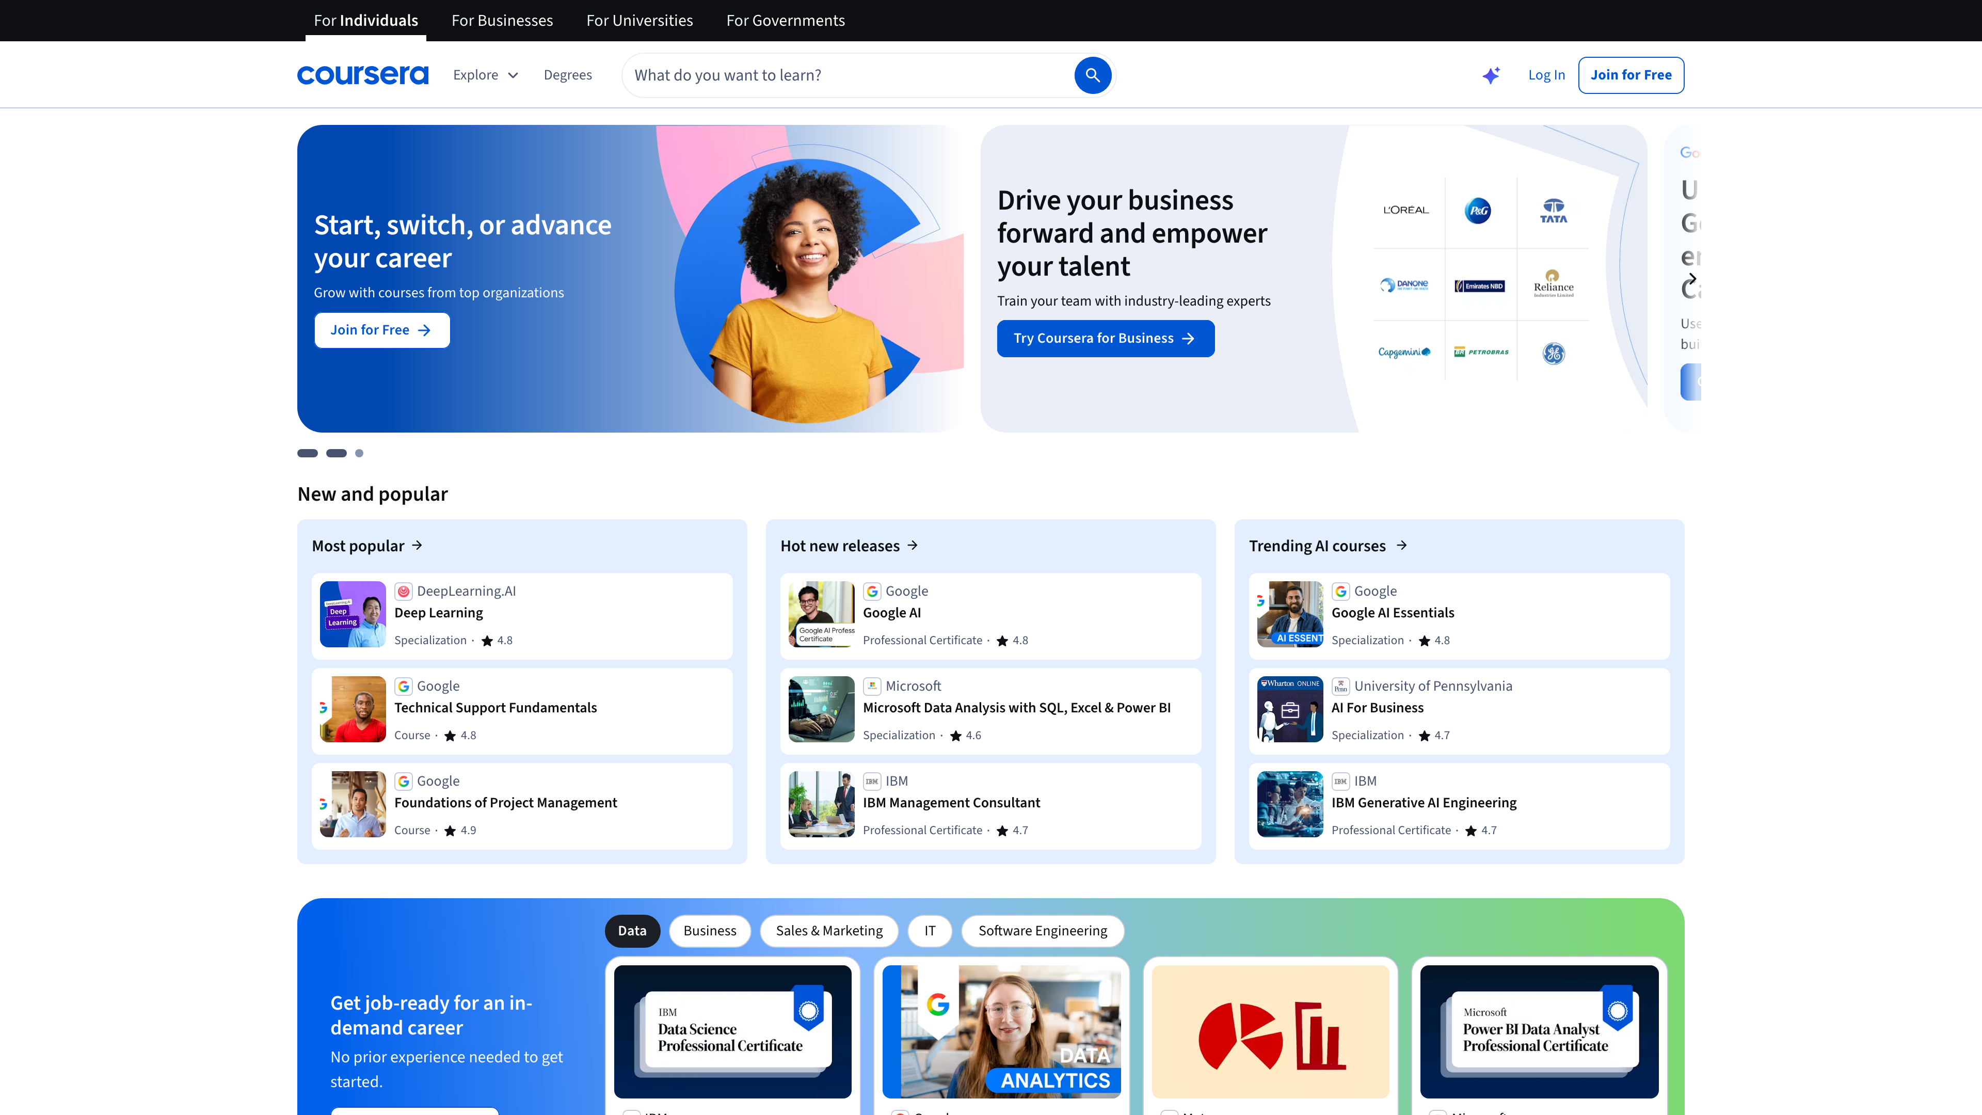Click the Danone logo in business banner
Viewport: 1982px width, 1115px height.
point(1404,285)
